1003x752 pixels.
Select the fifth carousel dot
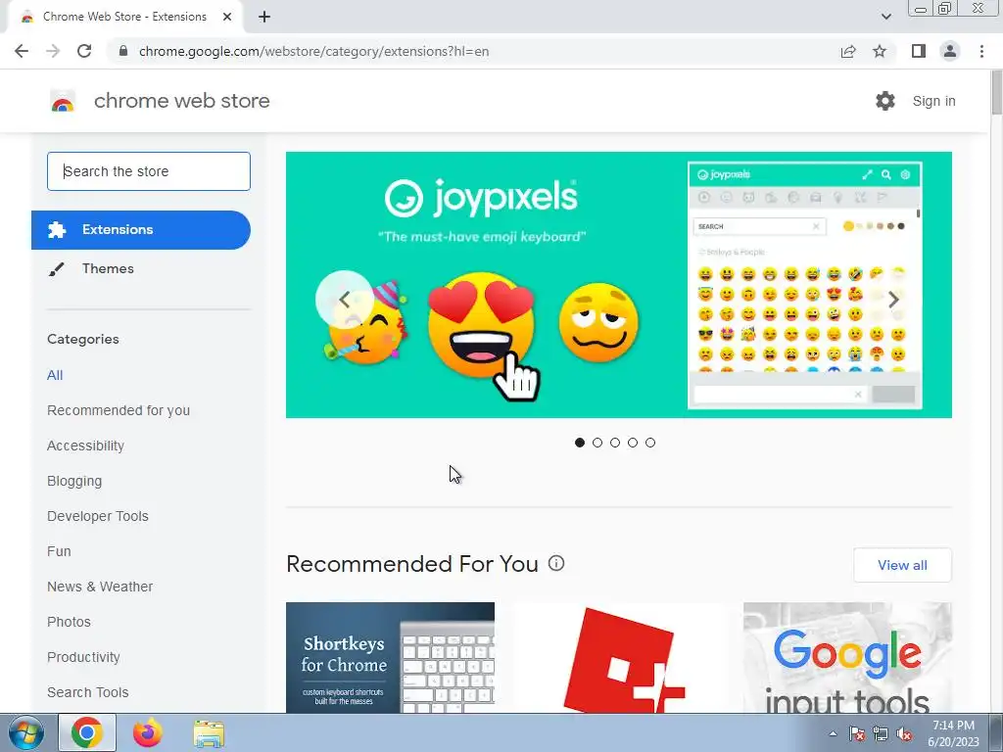[650, 443]
